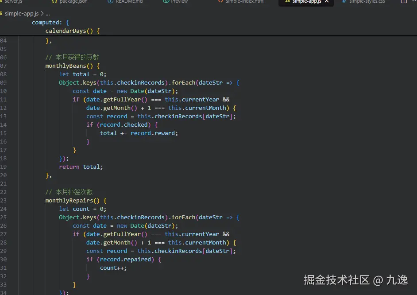Image resolution: width=417 pixels, height=295 pixels.
Task: Click the simple-app.js breadcrumb item
Action: [x=21, y=14]
